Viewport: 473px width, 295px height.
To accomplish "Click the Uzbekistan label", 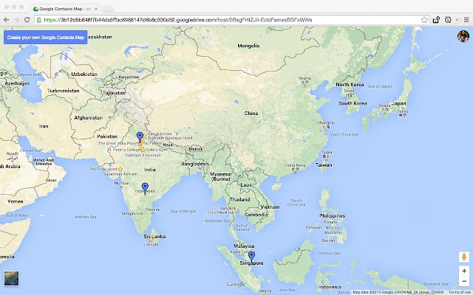I will (84, 74).
